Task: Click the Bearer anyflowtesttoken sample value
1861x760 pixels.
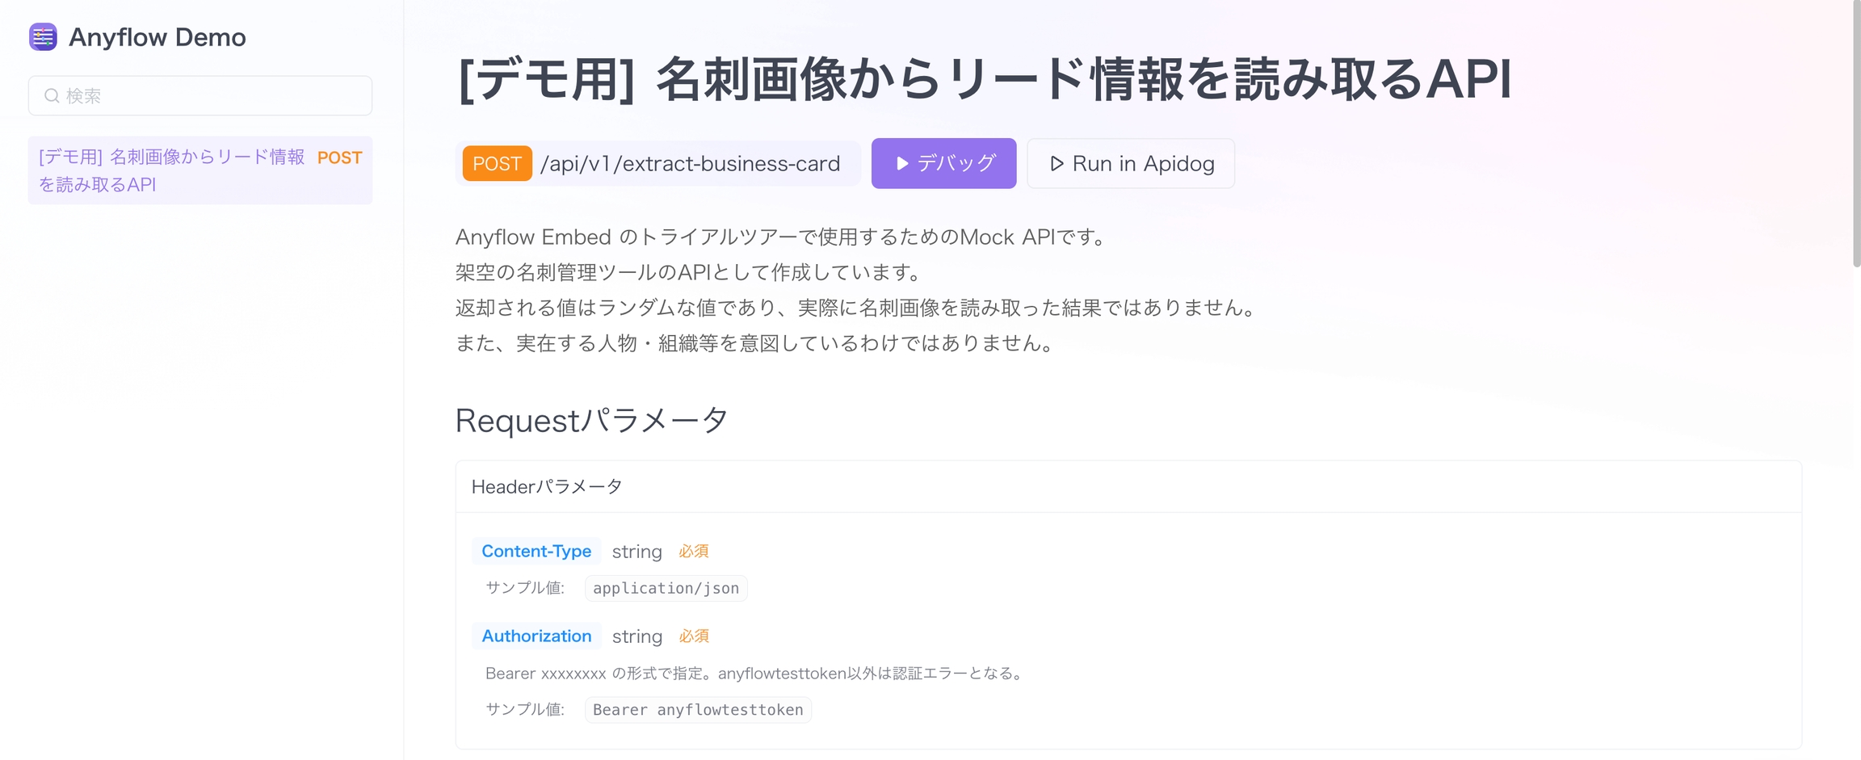Action: click(x=698, y=710)
